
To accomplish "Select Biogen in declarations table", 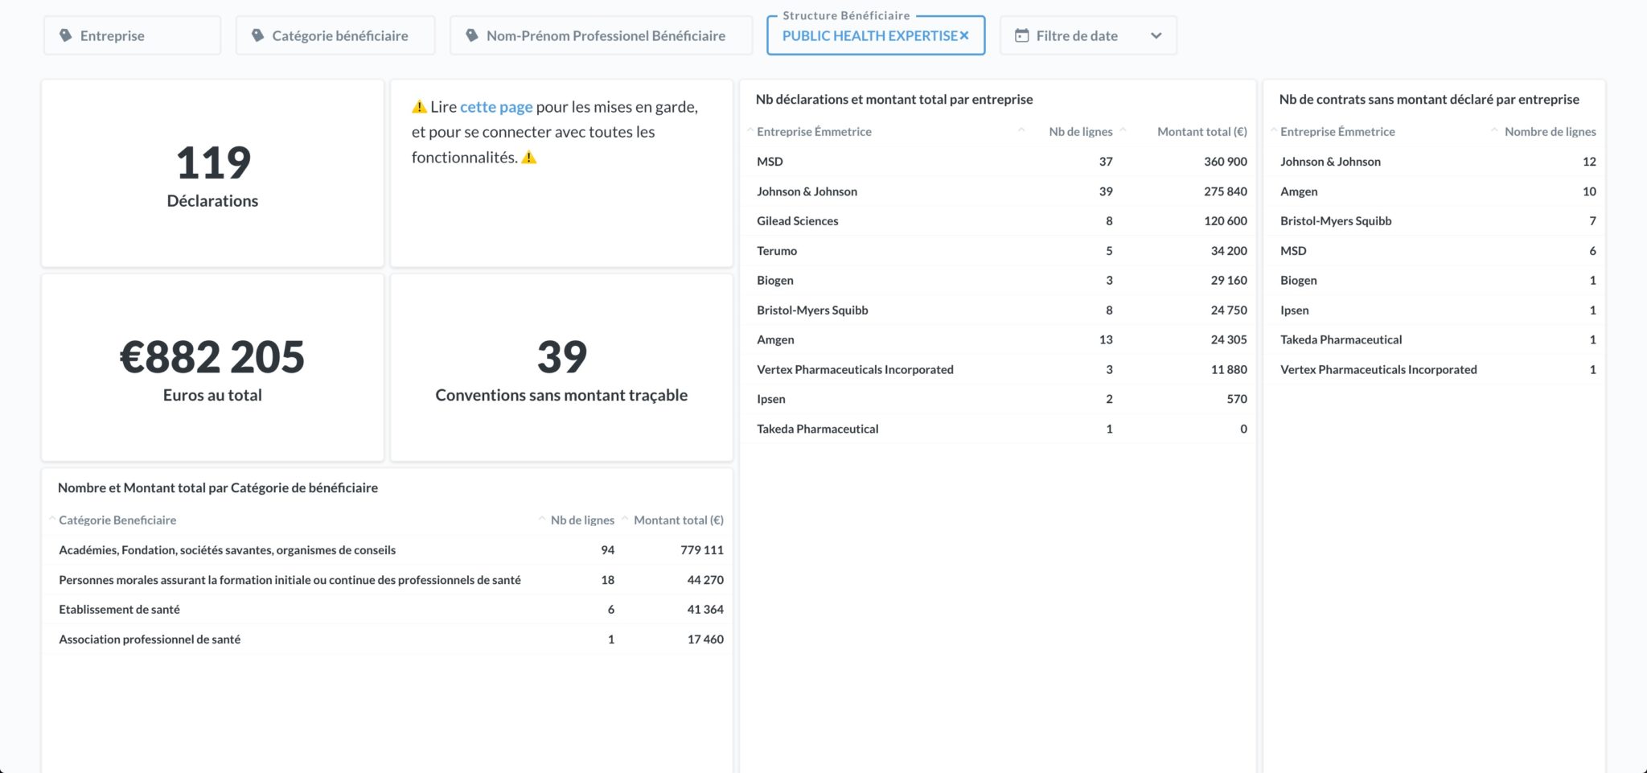I will [x=998, y=281].
